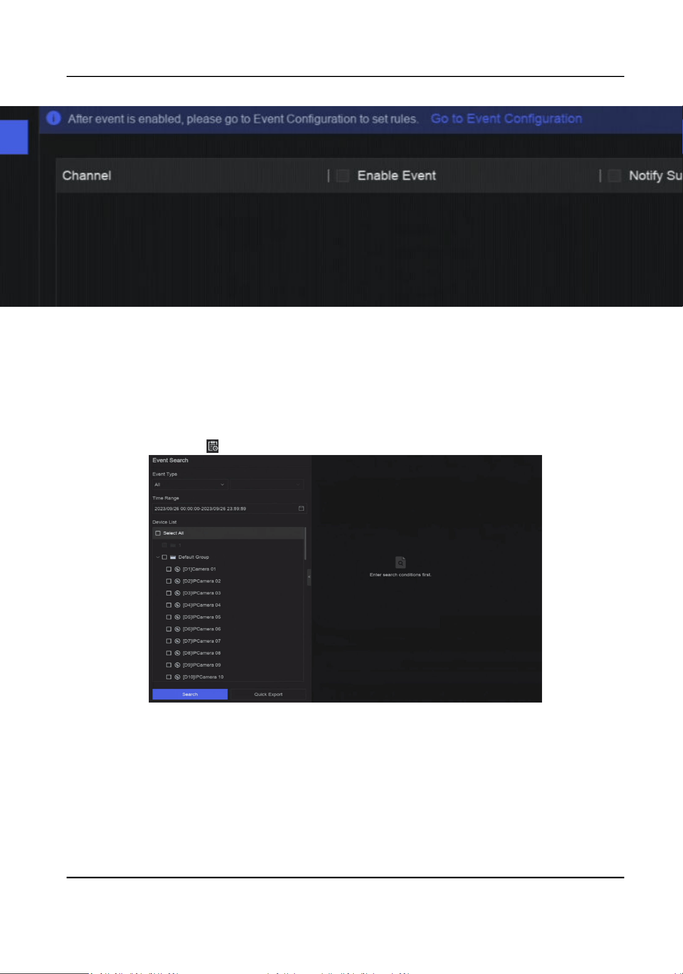The width and height of the screenshot is (683, 974).
Task: Click the Default Group label
Action: [194, 557]
